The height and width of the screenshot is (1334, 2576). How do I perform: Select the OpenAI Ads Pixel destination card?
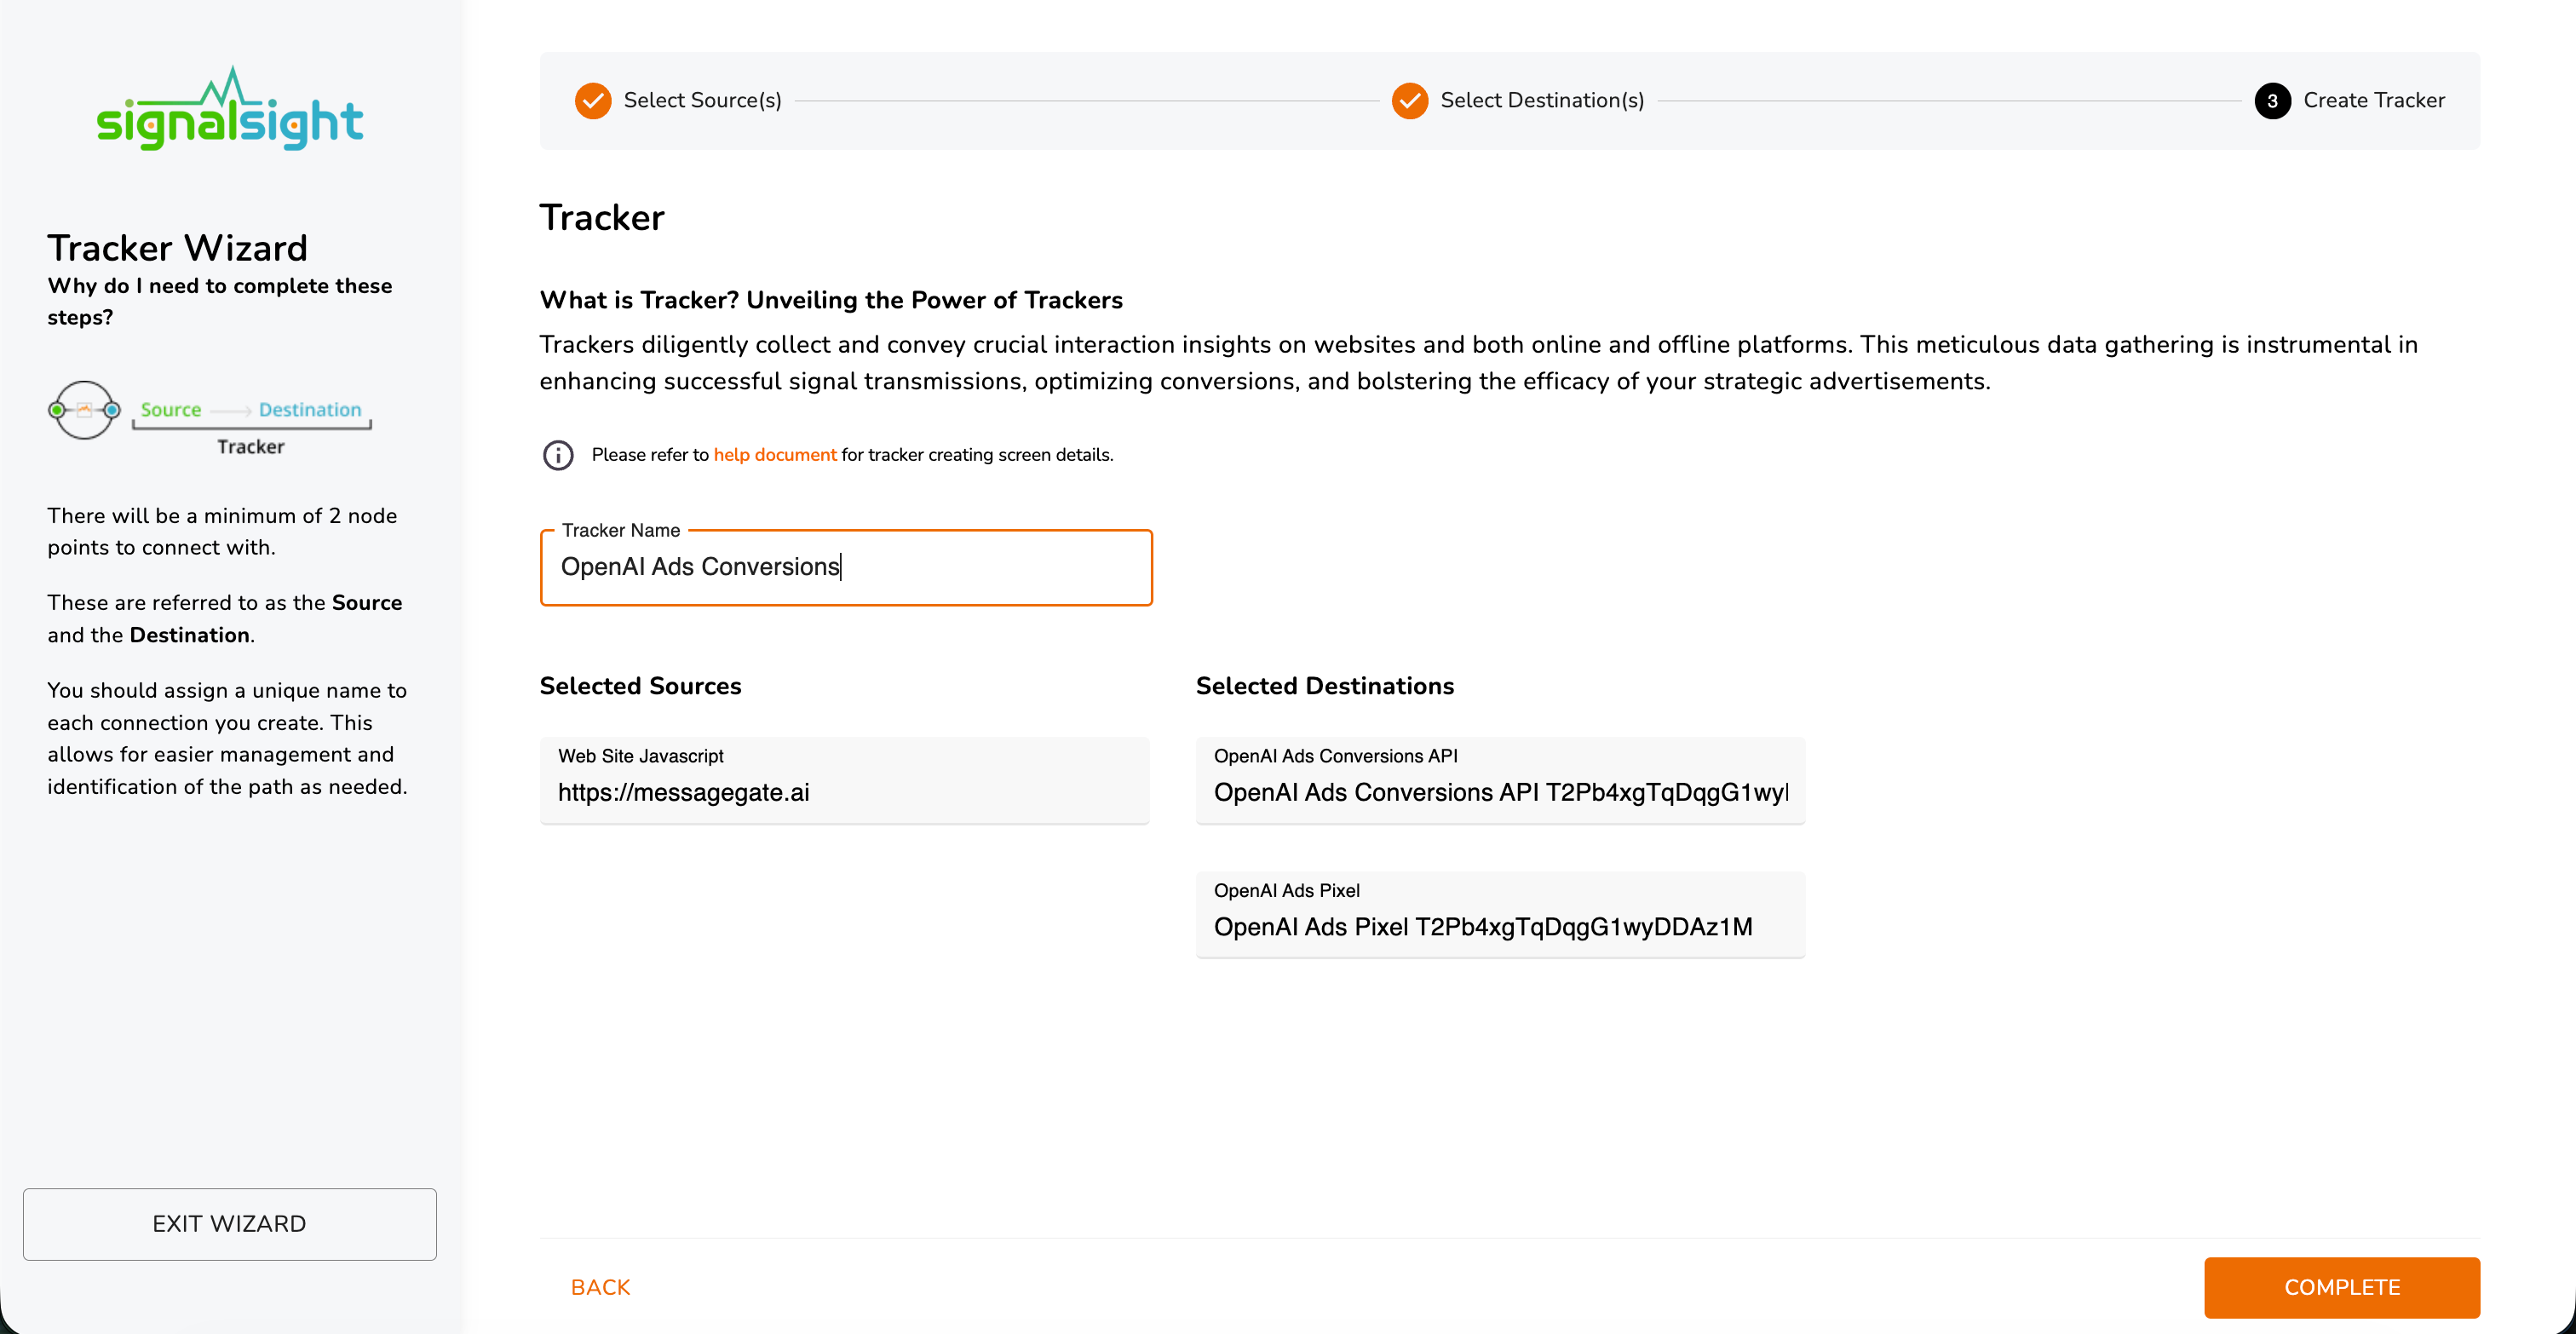pos(1500,914)
